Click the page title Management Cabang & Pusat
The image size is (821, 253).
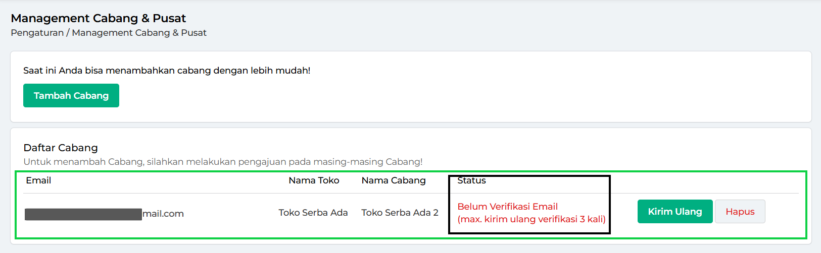click(x=99, y=18)
